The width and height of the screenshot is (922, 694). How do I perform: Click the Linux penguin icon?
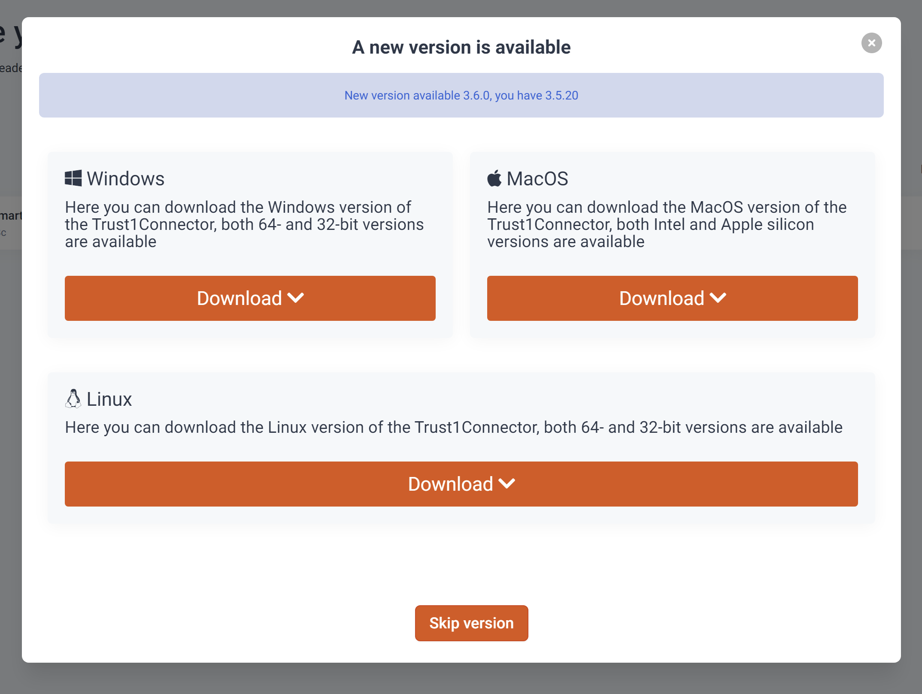coord(73,399)
